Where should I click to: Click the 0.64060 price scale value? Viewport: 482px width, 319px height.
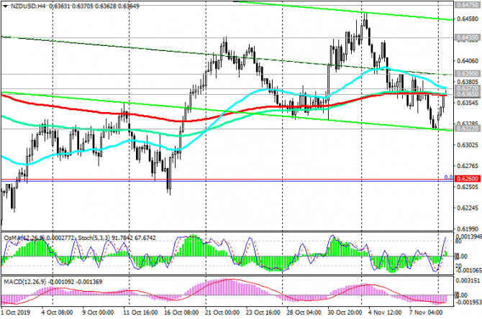pyautogui.click(x=468, y=61)
